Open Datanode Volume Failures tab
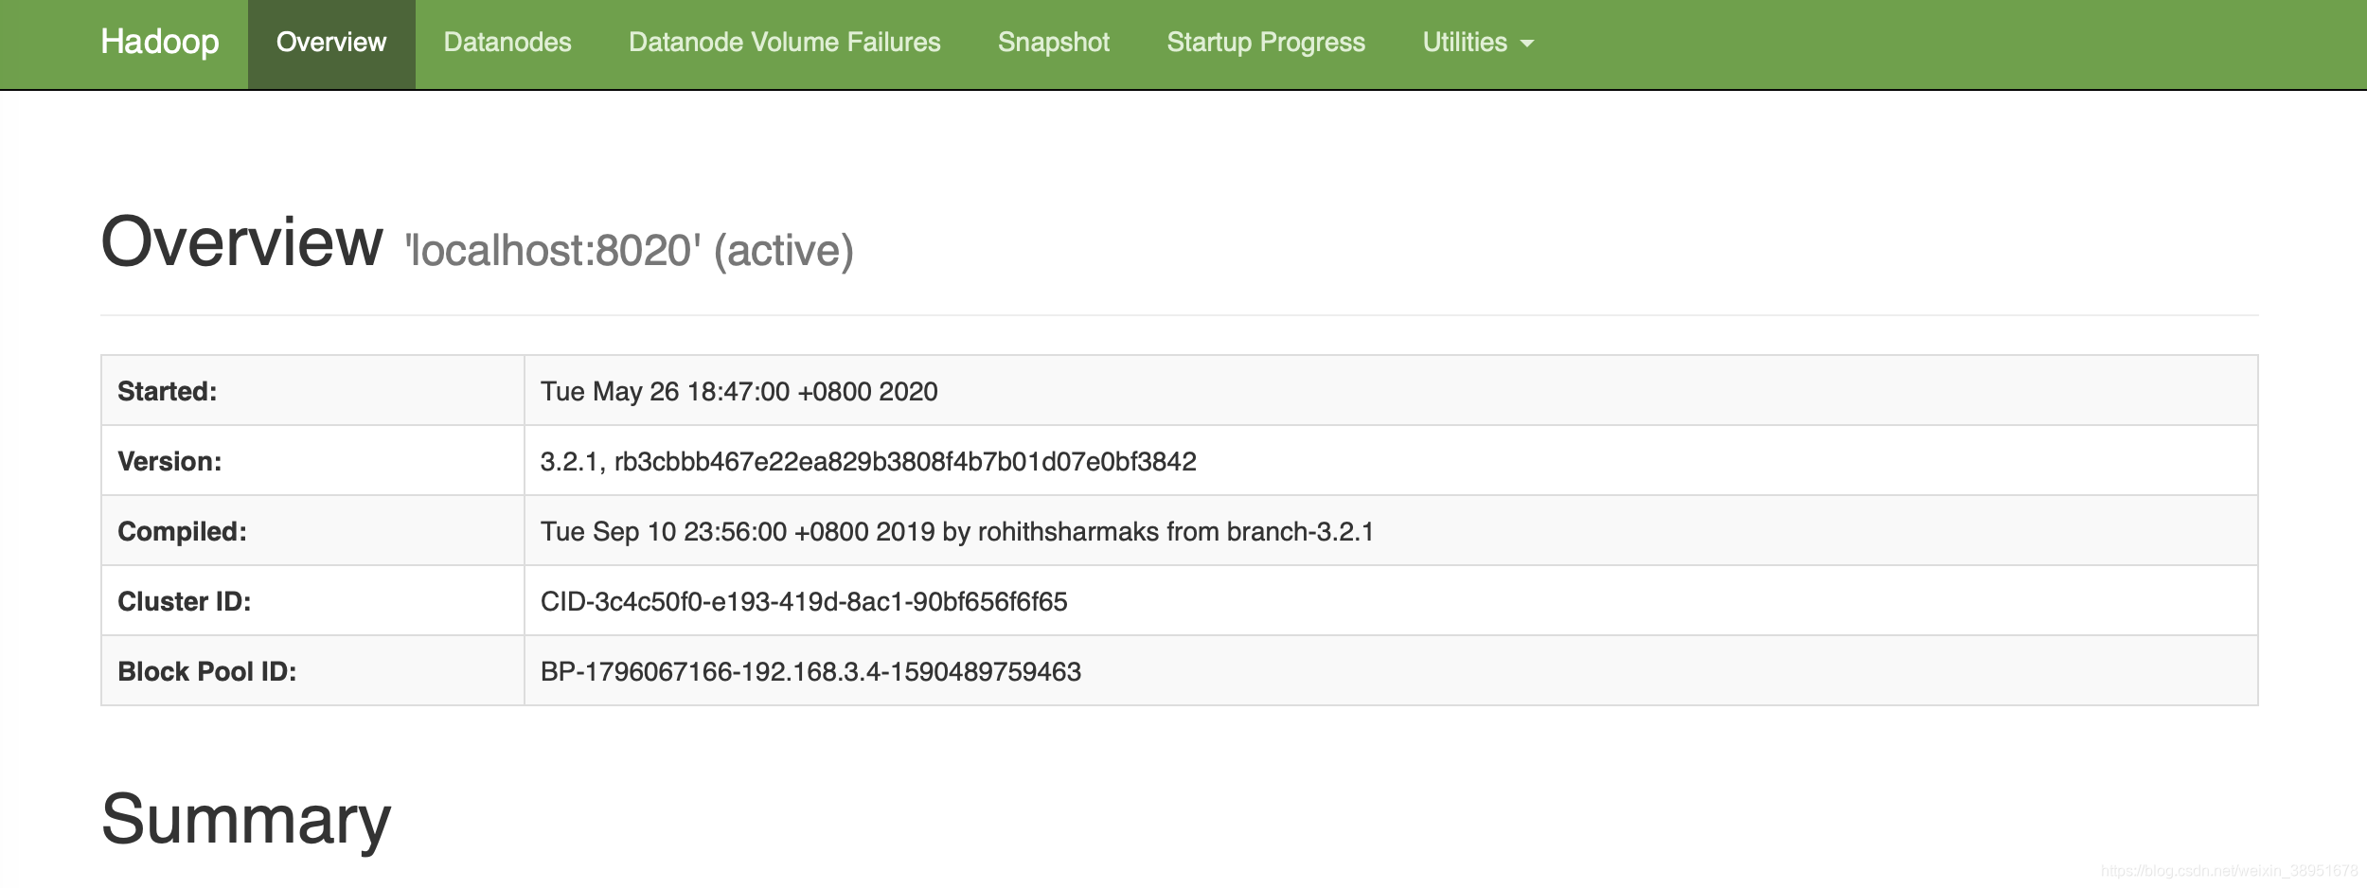2367x888 pixels. point(785,44)
